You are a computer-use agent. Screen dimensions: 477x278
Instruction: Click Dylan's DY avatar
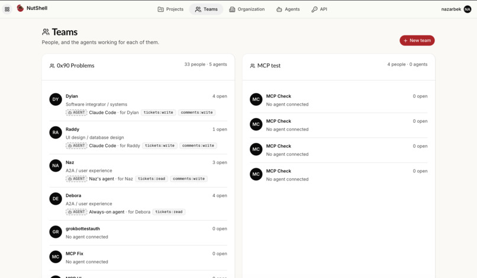point(56,99)
